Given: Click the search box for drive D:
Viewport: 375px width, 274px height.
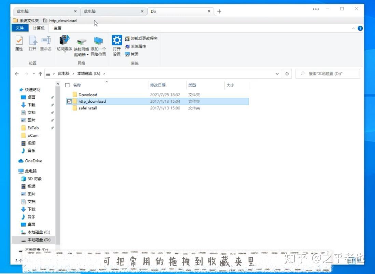Looking at the screenshot, I should (x=328, y=73).
